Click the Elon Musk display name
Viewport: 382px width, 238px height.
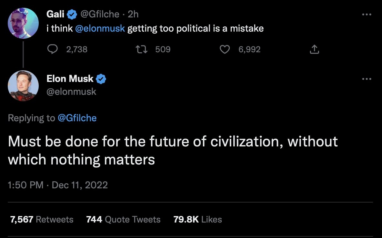[70, 79]
